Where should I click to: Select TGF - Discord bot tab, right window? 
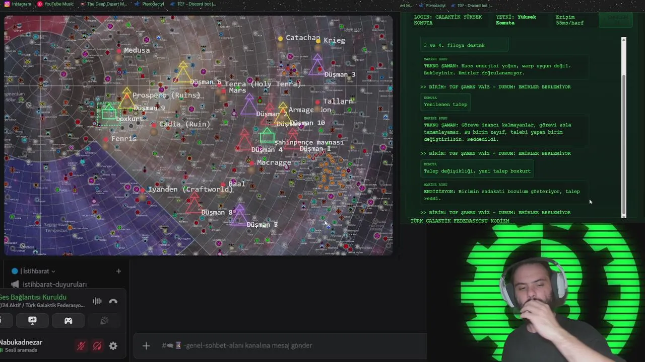(x=471, y=6)
